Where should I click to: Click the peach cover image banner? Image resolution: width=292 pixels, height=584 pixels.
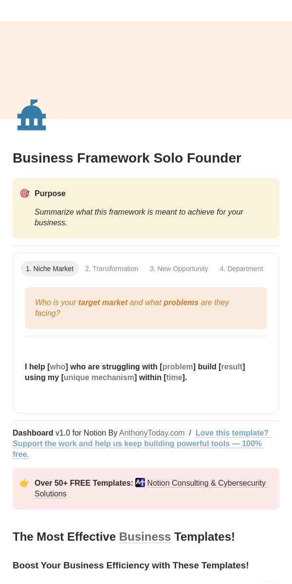coord(146,70)
